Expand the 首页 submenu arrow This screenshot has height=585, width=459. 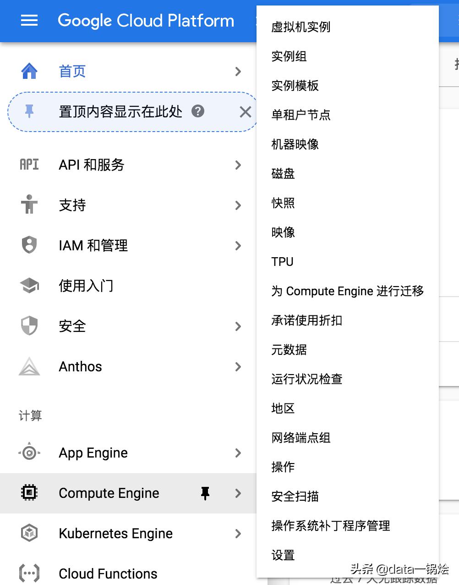(238, 72)
